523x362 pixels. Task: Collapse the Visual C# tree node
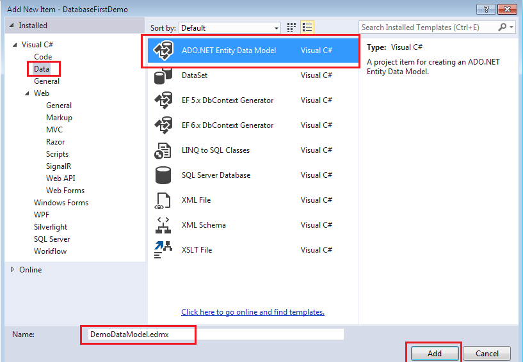coord(15,45)
